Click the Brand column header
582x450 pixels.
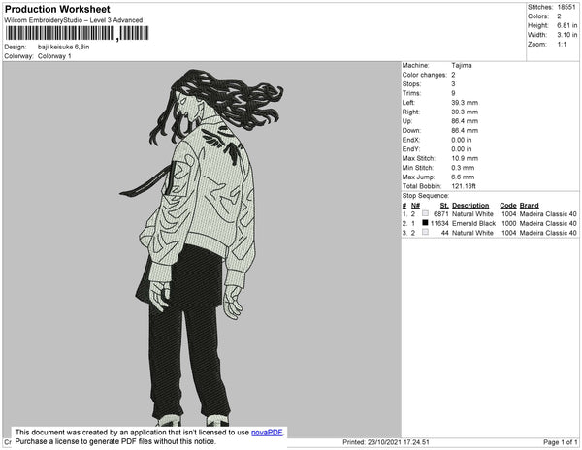[529, 206]
